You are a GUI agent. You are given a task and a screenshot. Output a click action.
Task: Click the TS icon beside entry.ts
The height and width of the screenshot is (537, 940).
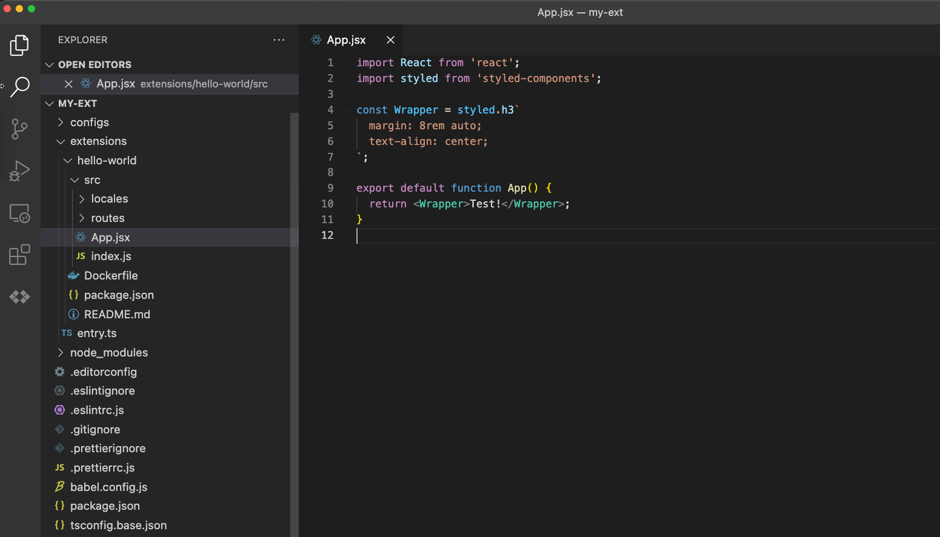point(66,333)
